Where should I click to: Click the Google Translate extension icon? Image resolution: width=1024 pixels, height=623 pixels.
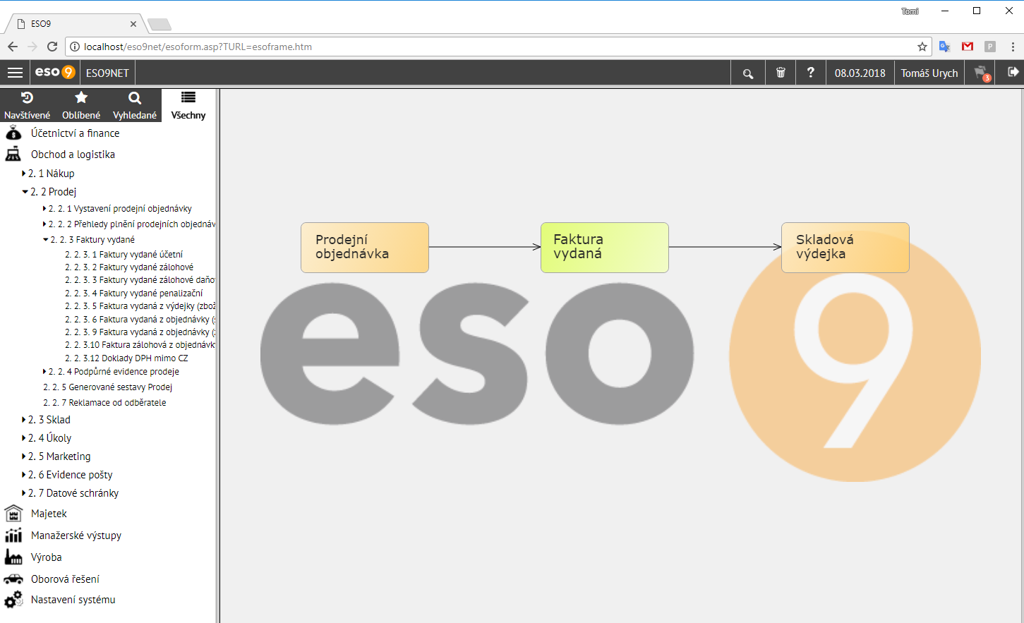[x=945, y=47]
